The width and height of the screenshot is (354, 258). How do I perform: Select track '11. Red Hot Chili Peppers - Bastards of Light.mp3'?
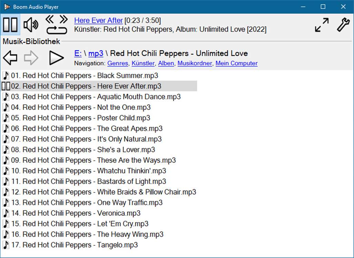tap(89, 181)
